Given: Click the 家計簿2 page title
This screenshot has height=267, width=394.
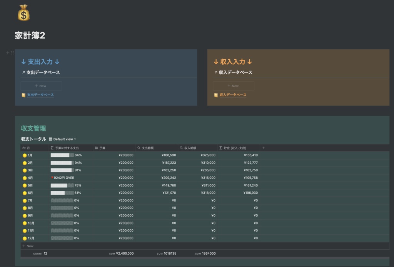Looking at the screenshot, I should point(30,35).
